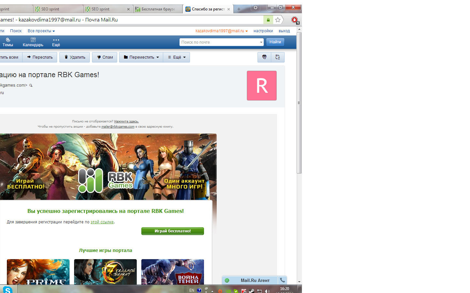Open настройки link

[x=263, y=31]
